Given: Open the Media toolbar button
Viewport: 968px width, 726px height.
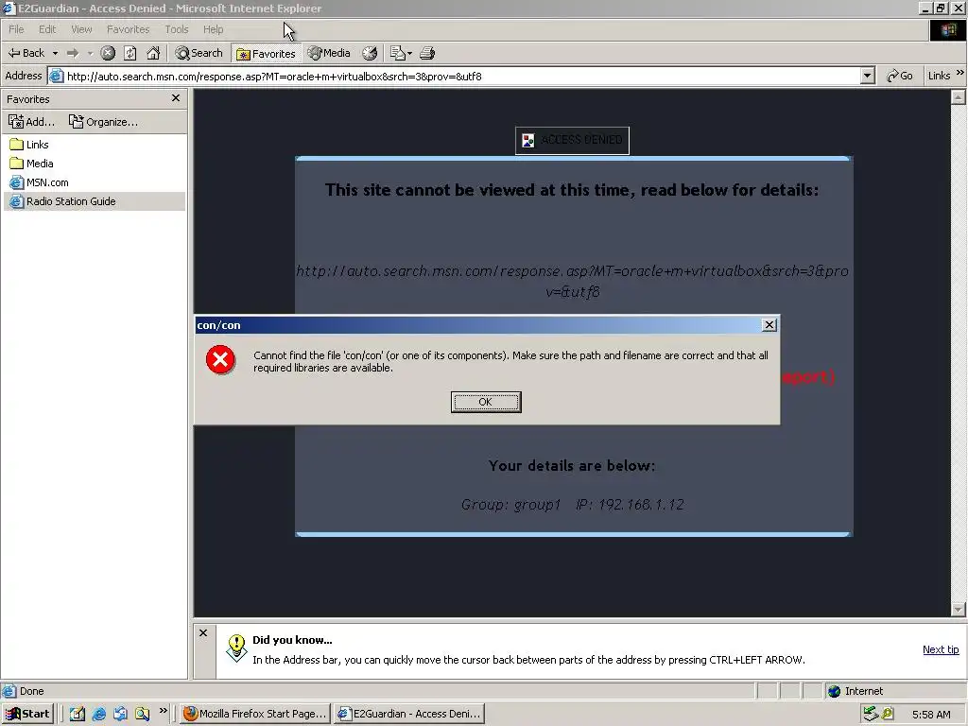Looking at the screenshot, I should (329, 53).
